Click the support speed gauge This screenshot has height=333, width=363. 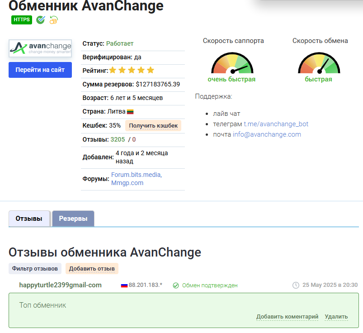pyautogui.click(x=232, y=63)
